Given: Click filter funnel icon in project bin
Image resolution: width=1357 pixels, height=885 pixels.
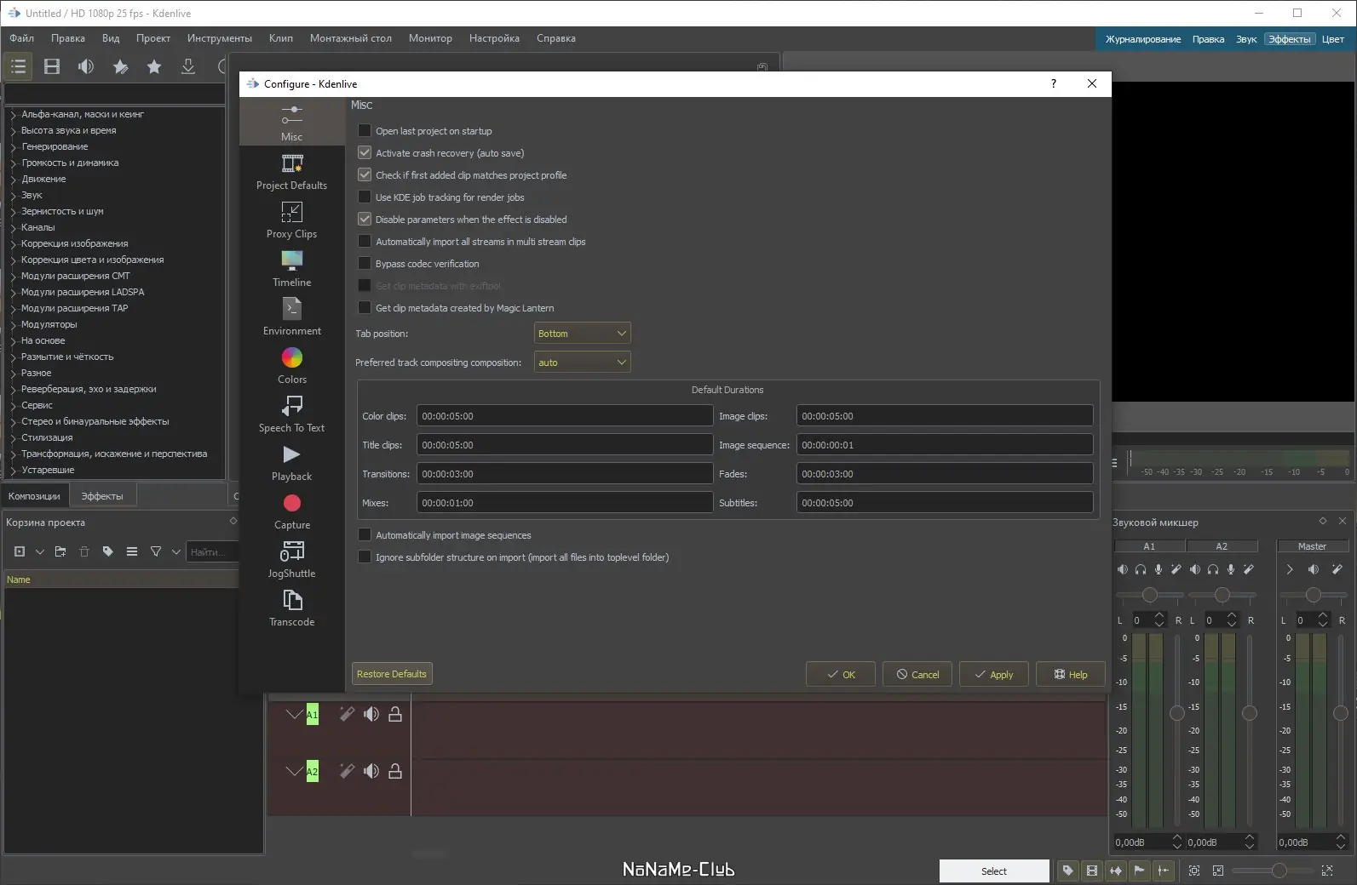Looking at the screenshot, I should click(156, 551).
